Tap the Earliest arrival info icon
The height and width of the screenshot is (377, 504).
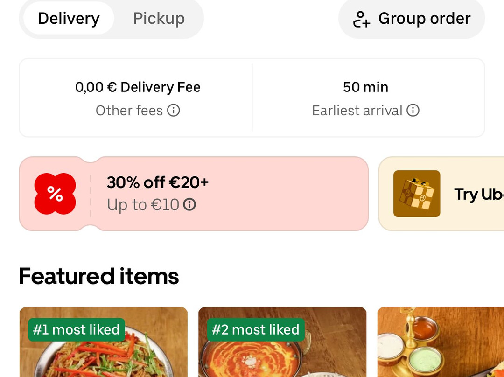(413, 111)
